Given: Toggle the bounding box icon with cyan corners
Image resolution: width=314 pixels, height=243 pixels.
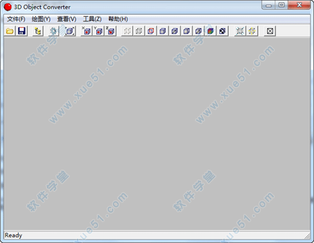Looking at the screenshot, I should coord(240,31).
